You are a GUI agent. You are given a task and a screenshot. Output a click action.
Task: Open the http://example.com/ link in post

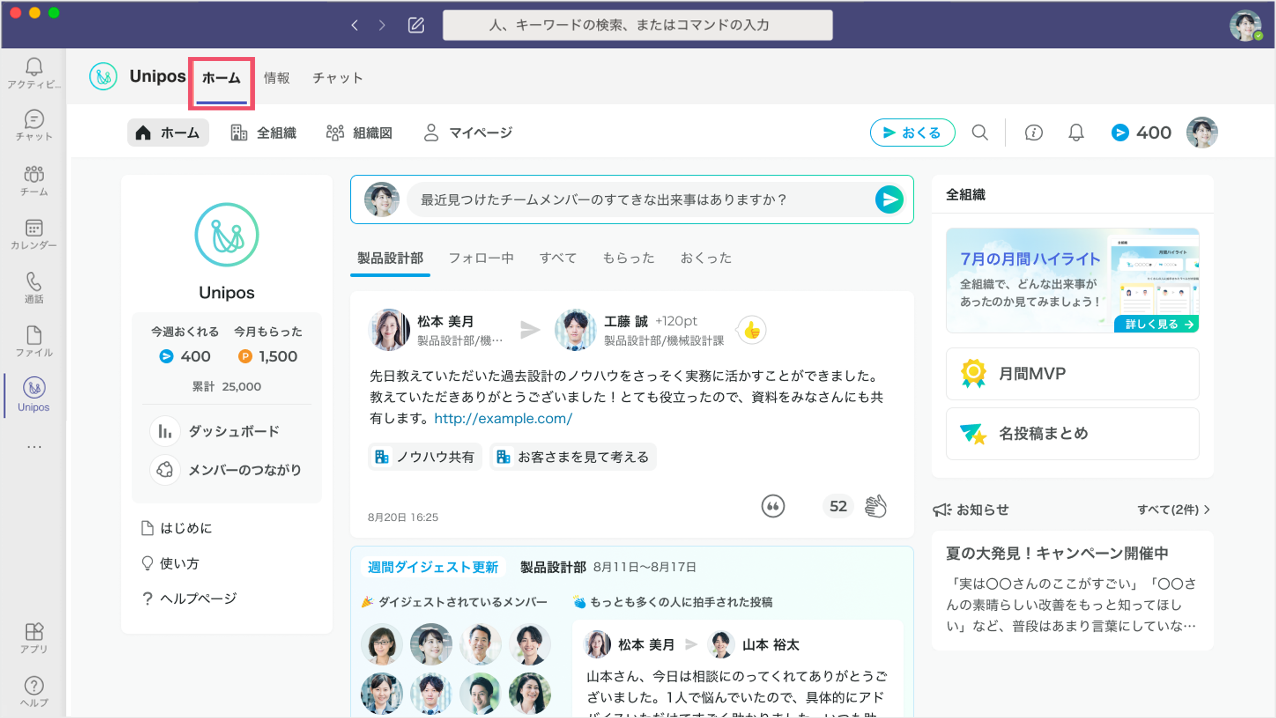point(503,418)
